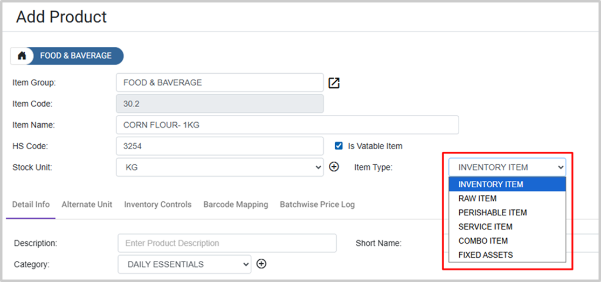Add new stock unit with plus icon
Image resolution: width=601 pixels, height=282 pixels.
pos(334,167)
